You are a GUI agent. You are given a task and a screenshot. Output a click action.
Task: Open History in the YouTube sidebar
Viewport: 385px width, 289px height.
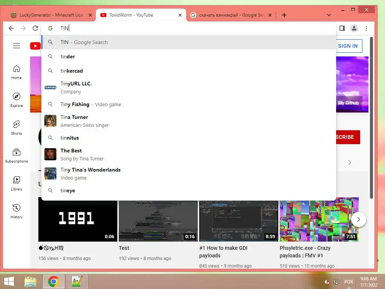[17, 211]
